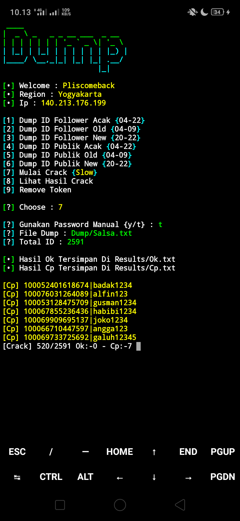240x521 pixels.
Task: Select option [9] Remove Token
Action: tap(45, 189)
